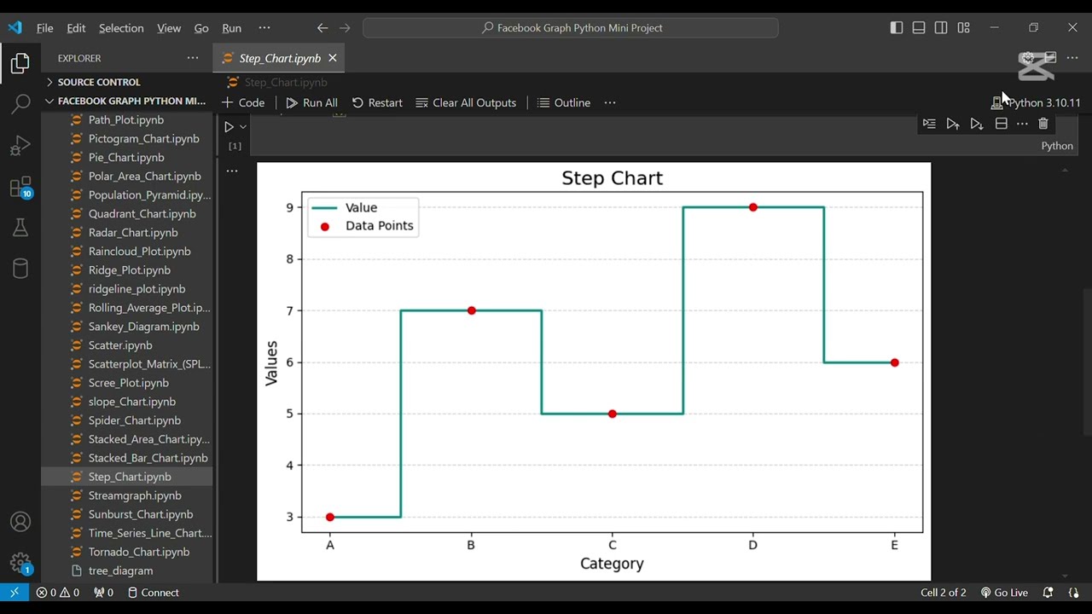
Task: Go back with the navigation arrow
Action: (322, 28)
